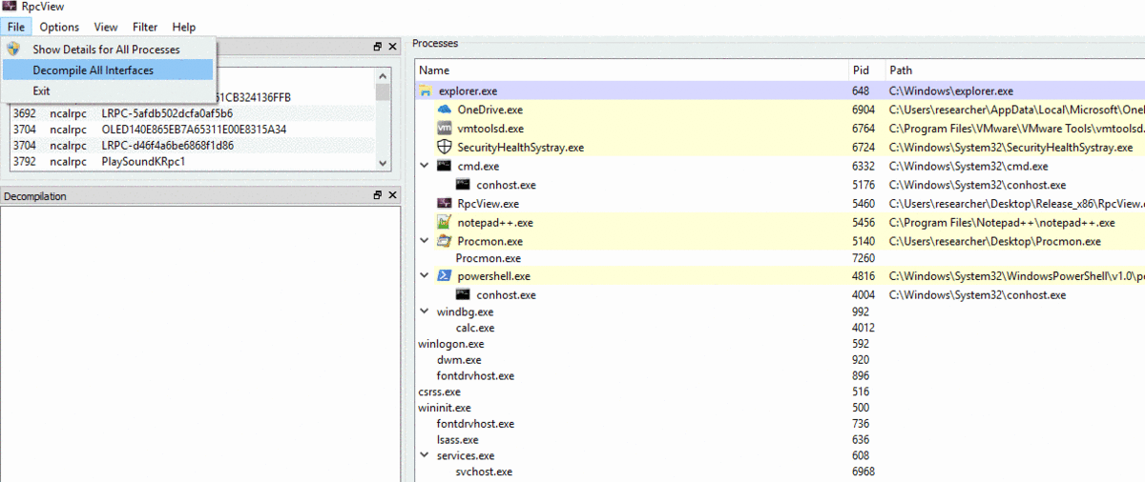Sort processes by the Pid column header
This screenshot has height=482, width=1145.
pyautogui.click(x=863, y=70)
